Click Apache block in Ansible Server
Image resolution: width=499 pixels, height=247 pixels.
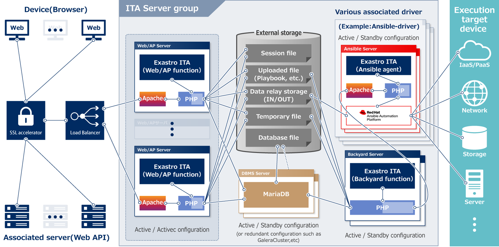click(x=359, y=91)
